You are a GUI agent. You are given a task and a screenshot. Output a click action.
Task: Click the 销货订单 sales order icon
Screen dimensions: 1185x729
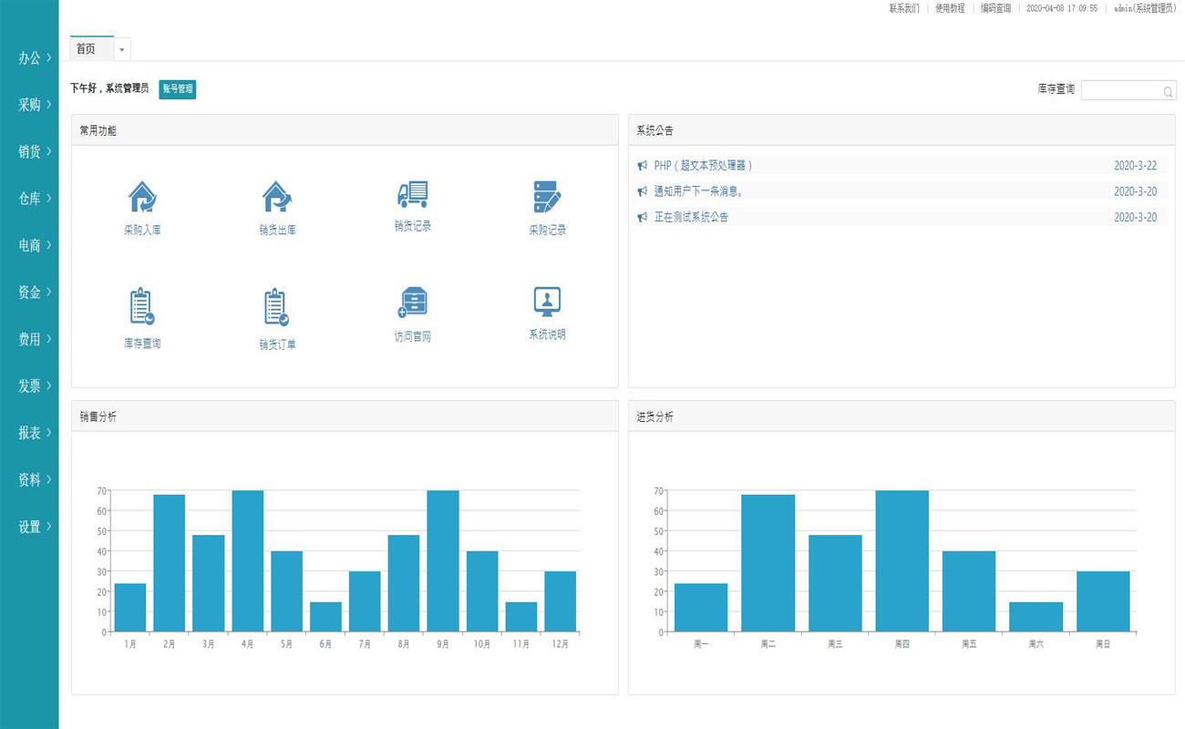[277, 307]
